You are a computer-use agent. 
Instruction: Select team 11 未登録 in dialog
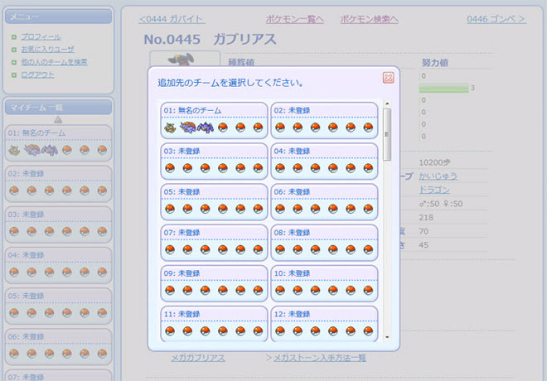214,324
